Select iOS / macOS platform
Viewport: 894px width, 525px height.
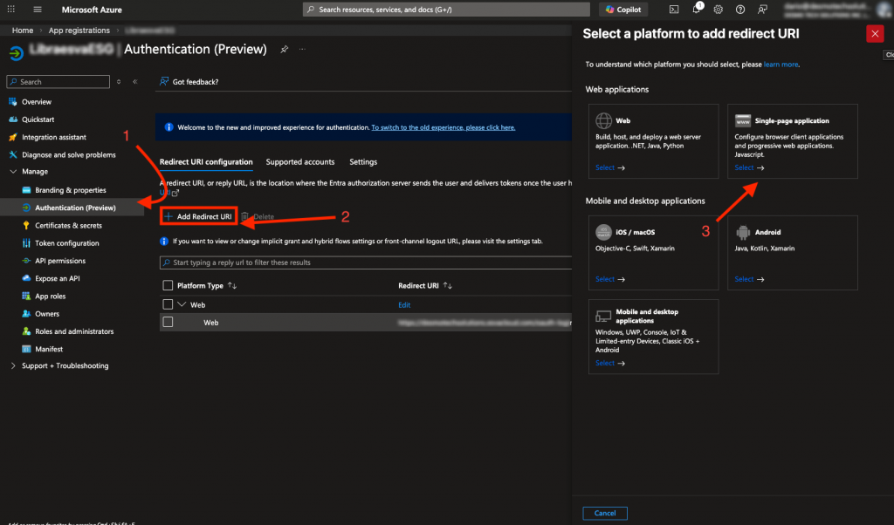coord(653,253)
